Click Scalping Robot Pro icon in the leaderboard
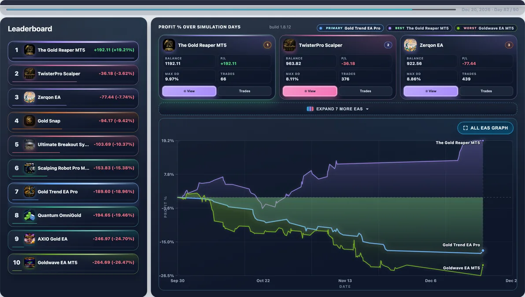Viewport: 525px width, 297px height. pyautogui.click(x=30, y=168)
